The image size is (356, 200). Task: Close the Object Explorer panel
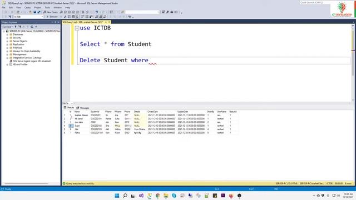58,22
